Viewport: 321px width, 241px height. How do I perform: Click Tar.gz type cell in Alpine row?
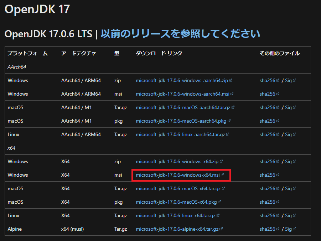[120, 229]
